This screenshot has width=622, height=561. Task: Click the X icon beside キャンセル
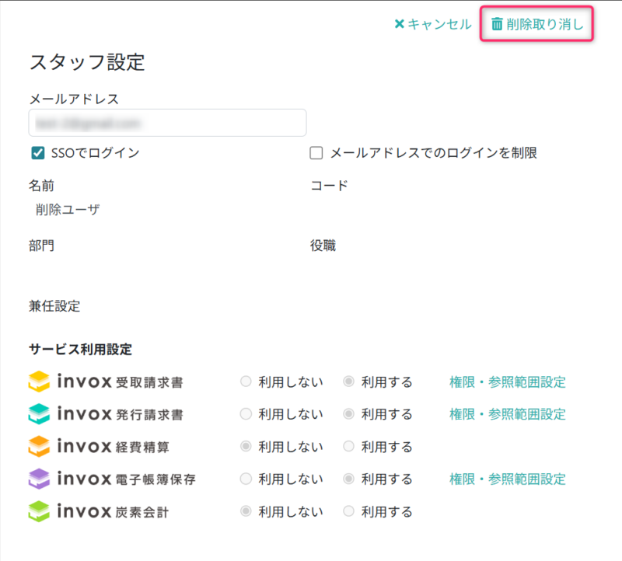400,24
